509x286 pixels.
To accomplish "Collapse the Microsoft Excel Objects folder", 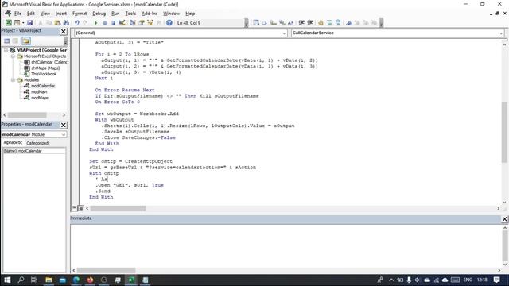I will pyautogui.click(x=13, y=56).
